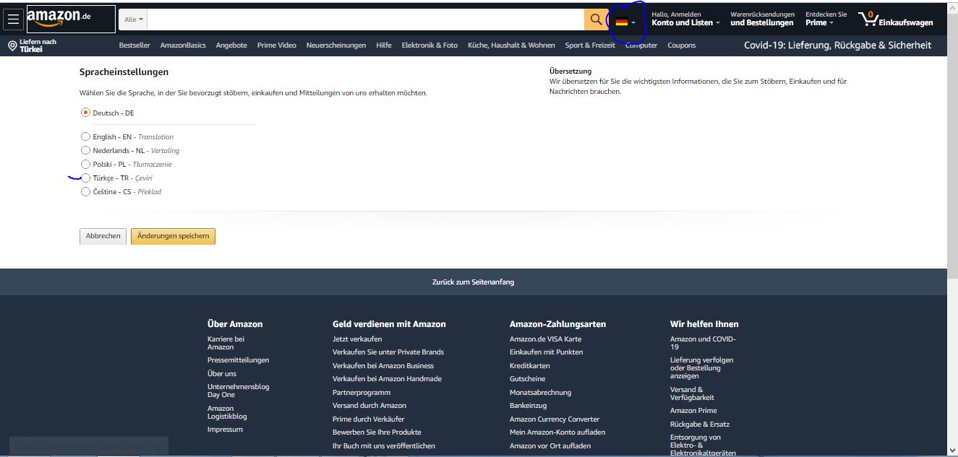The image size is (958, 457).
Task: Open the Coupons nav item
Action: [682, 45]
